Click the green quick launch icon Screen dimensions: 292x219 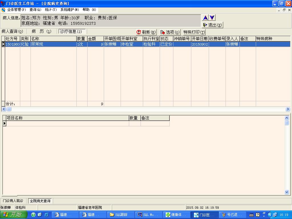tap(33, 215)
